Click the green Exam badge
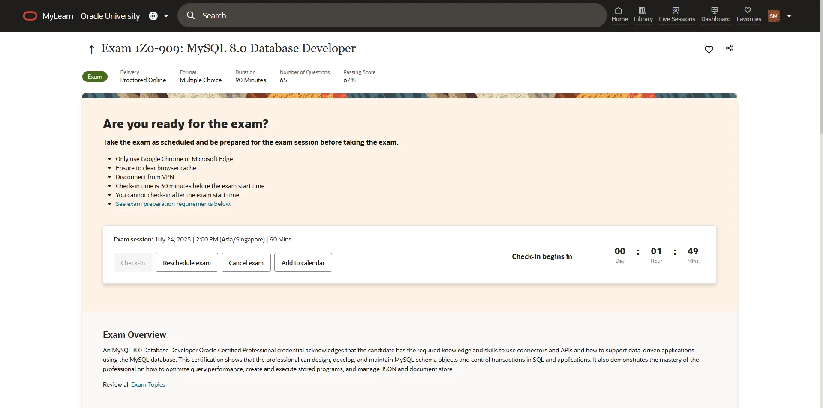This screenshot has width=823, height=408. (95, 77)
